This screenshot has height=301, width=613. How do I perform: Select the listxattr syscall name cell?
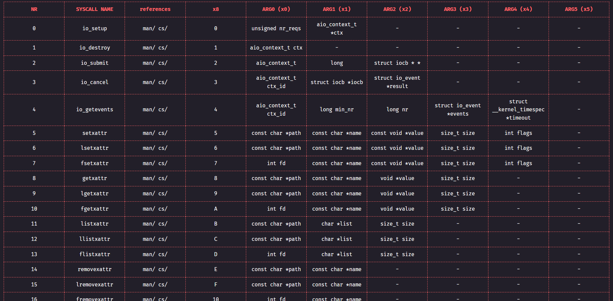coord(95,224)
